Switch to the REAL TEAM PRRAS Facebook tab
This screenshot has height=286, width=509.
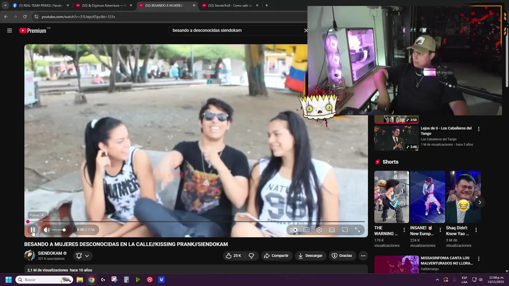coord(41,6)
